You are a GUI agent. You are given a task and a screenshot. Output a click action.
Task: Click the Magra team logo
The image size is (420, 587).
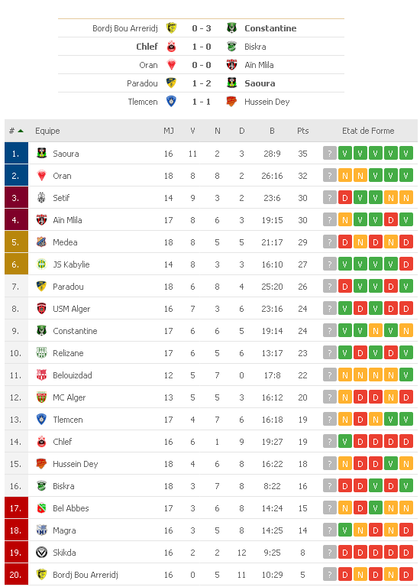[x=41, y=530]
